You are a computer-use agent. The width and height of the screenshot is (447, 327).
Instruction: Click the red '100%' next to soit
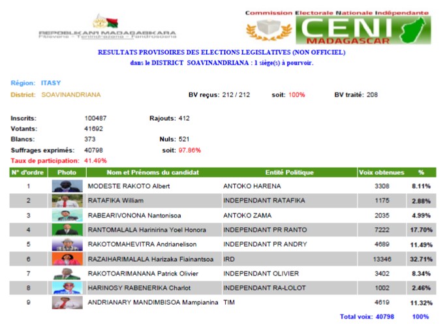297,95
